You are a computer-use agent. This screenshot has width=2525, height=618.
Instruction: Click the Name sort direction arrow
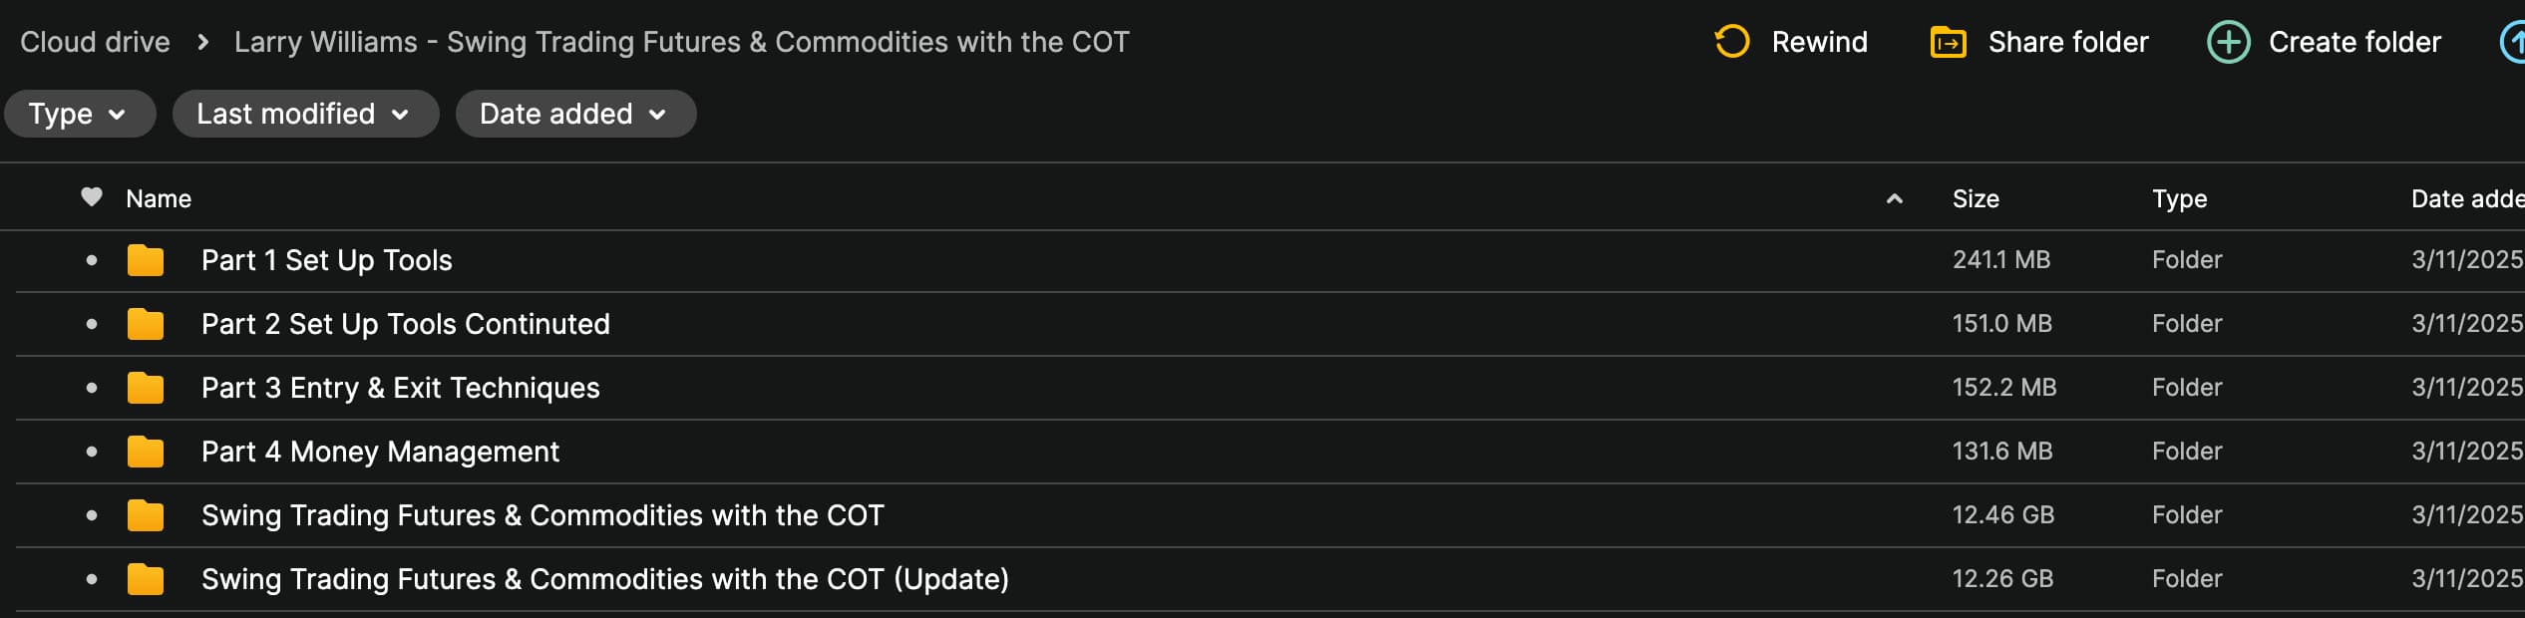coord(1894,198)
